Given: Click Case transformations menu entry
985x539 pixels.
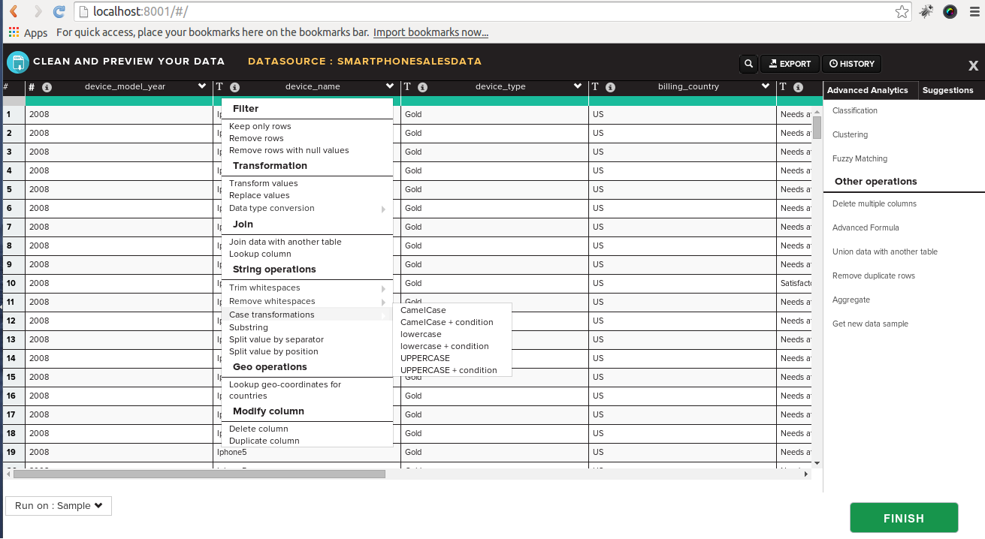Looking at the screenshot, I should 307,315.
